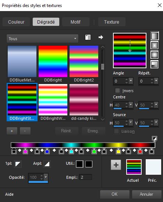
Task: Switch to the Texture tab
Action: 111,22
